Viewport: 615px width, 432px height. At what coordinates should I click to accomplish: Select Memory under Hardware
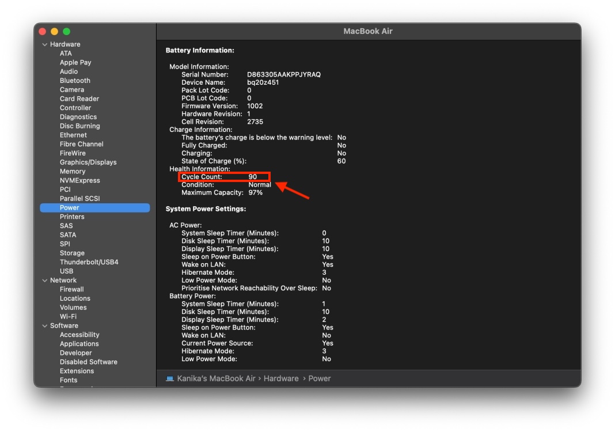click(73, 171)
